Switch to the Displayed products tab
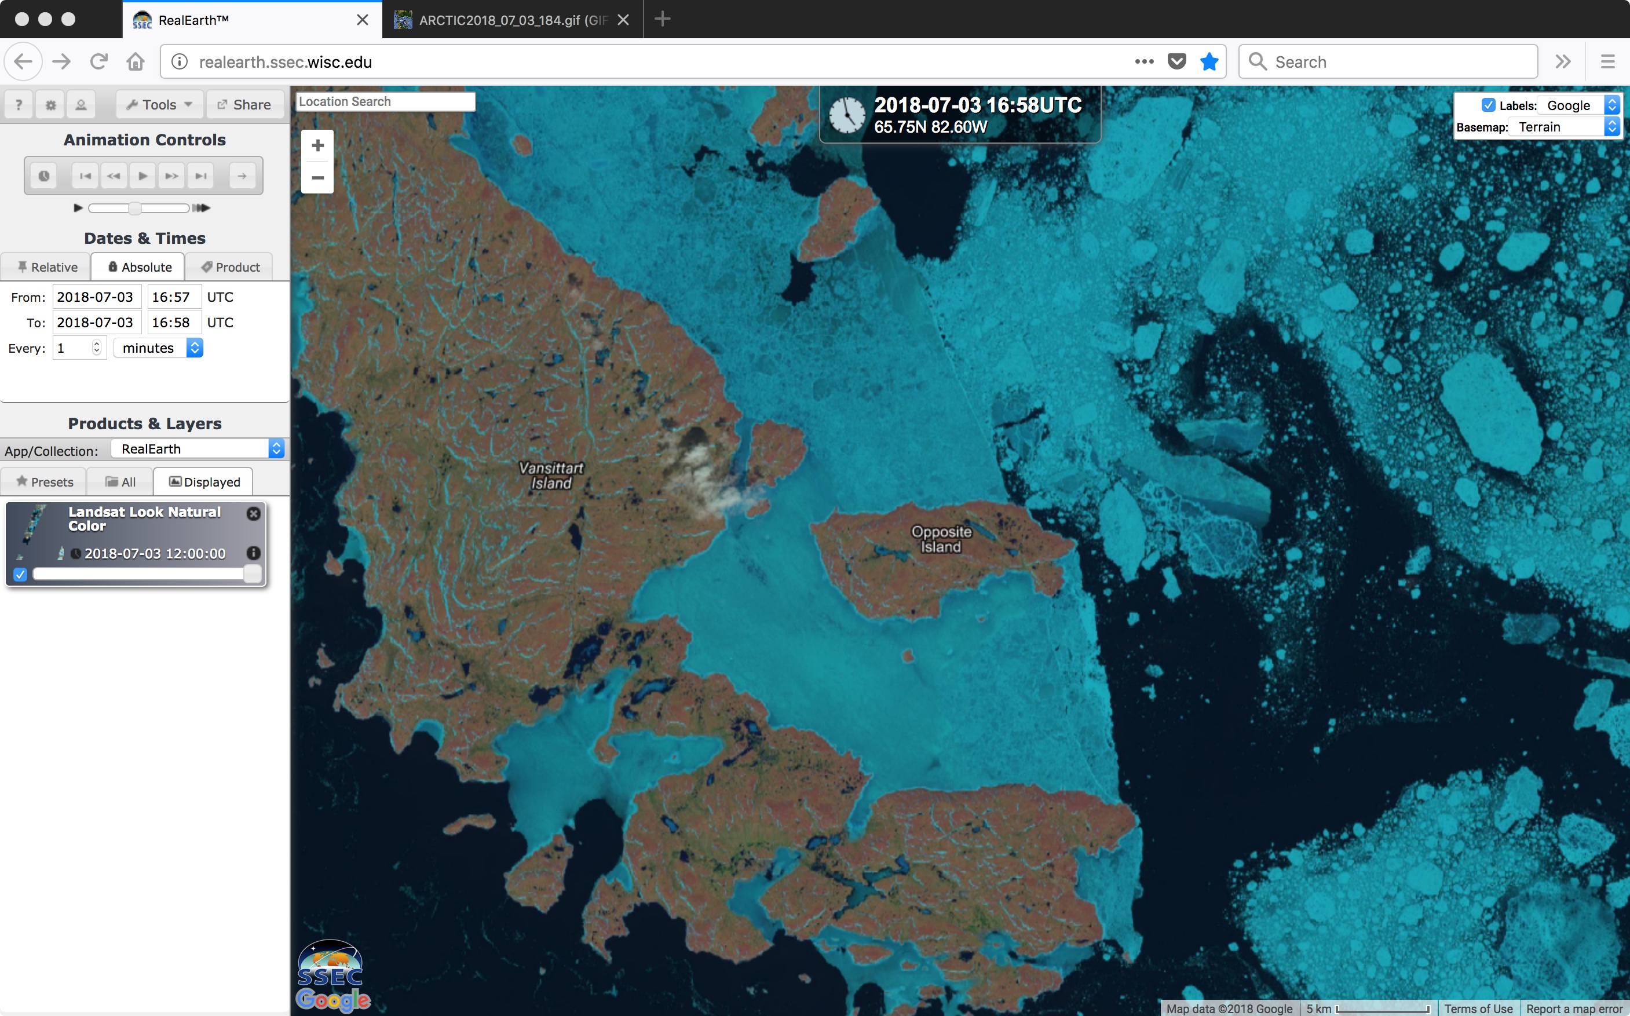Screen dimensions: 1630x1016 [203, 482]
